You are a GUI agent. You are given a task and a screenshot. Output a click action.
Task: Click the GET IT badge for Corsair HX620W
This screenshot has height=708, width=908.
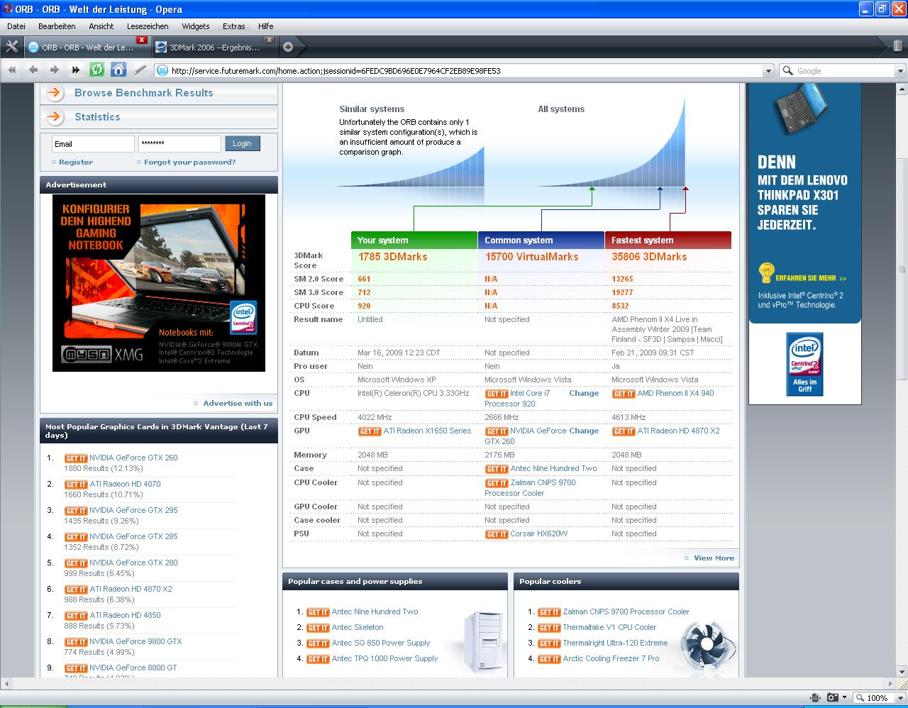pyautogui.click(x=496, y=534)
